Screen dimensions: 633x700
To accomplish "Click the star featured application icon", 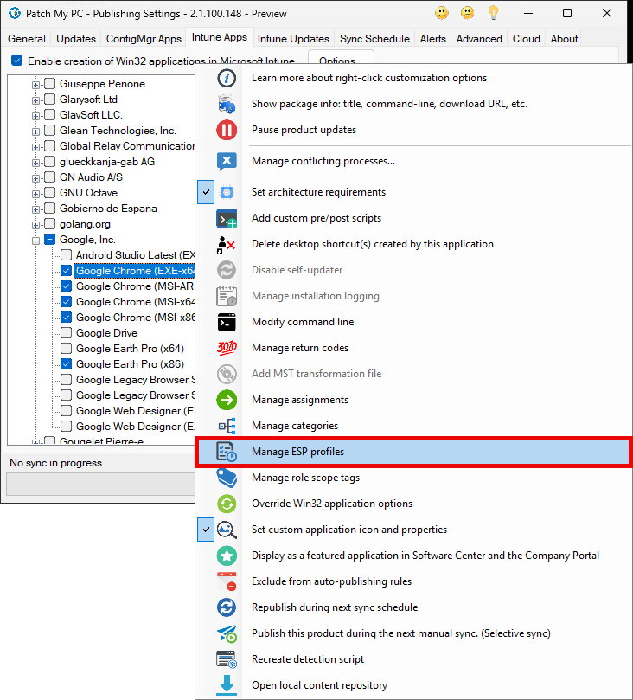I will pos(227,556).
